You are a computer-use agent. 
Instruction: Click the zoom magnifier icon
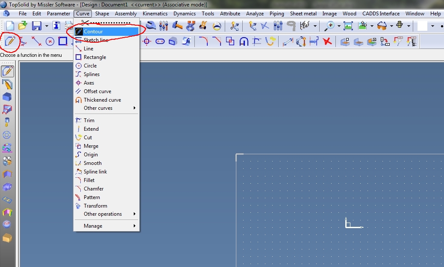[x=329, y=26]
